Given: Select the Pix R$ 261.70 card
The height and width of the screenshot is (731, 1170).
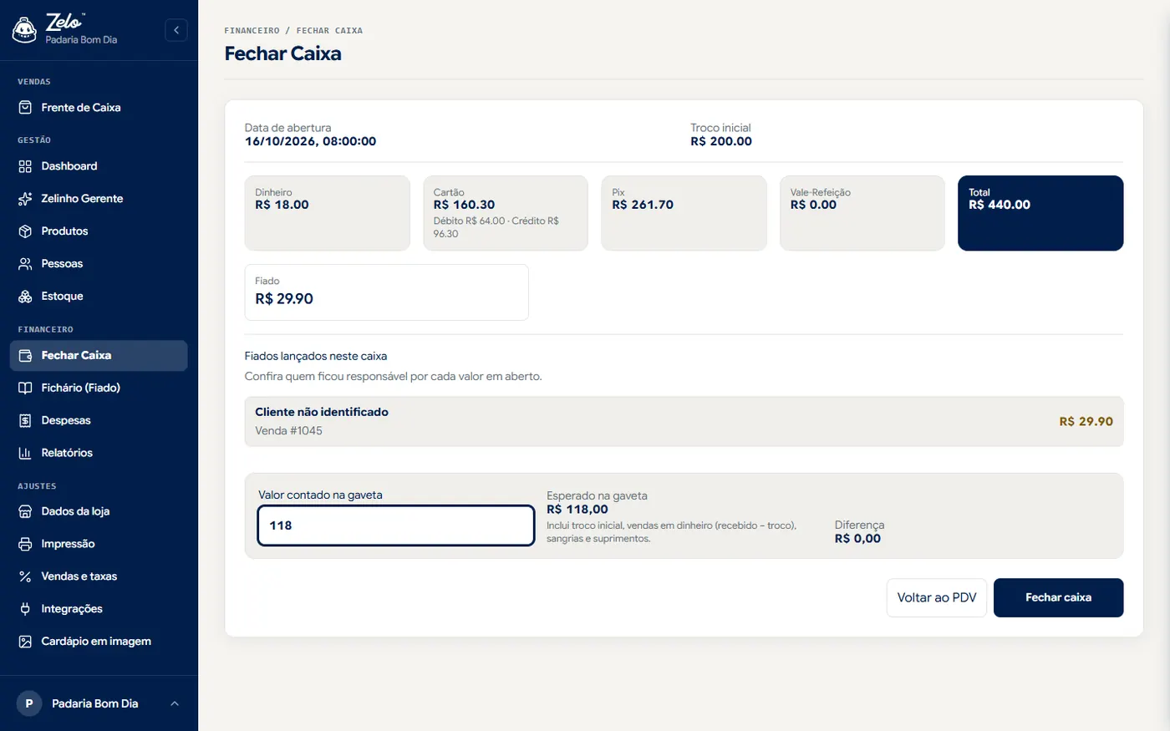Looking at the screenshot, I should (x=684, y=213).
